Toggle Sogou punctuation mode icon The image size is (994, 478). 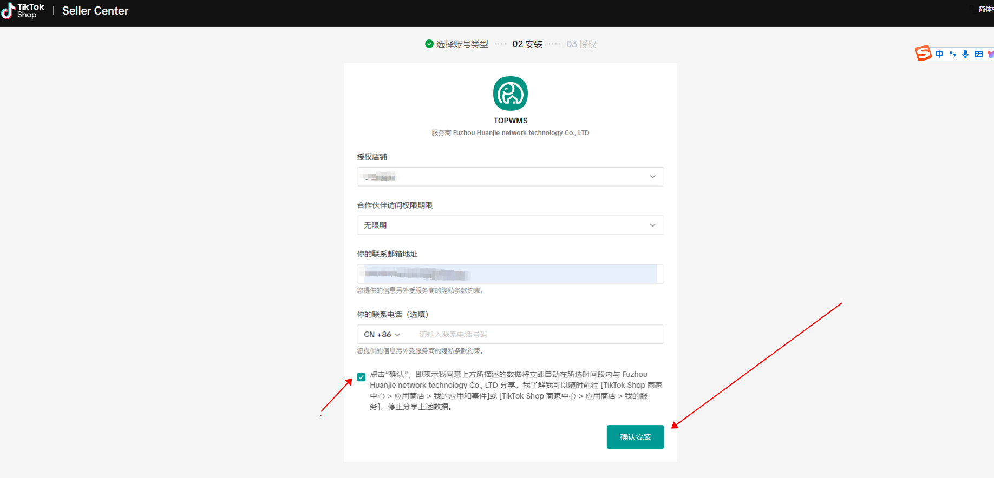(x=952, y=54)
